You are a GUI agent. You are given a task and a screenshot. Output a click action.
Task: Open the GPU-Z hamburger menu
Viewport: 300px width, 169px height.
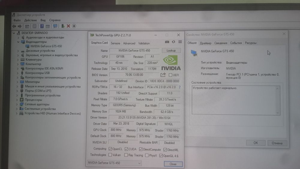[180, 42]
